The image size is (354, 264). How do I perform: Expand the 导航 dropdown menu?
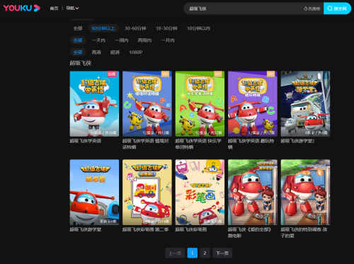pyautogui.click(x=72, y=8)
